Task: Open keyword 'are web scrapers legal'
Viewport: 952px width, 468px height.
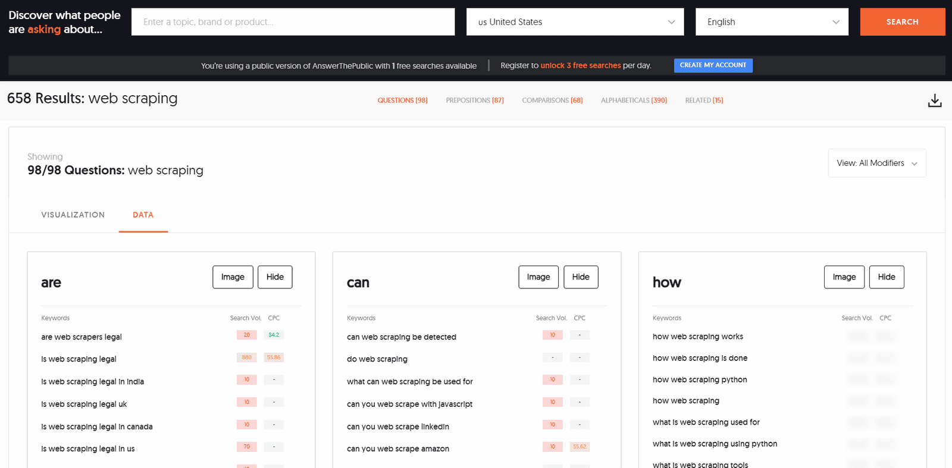Action: pos(82,337)
